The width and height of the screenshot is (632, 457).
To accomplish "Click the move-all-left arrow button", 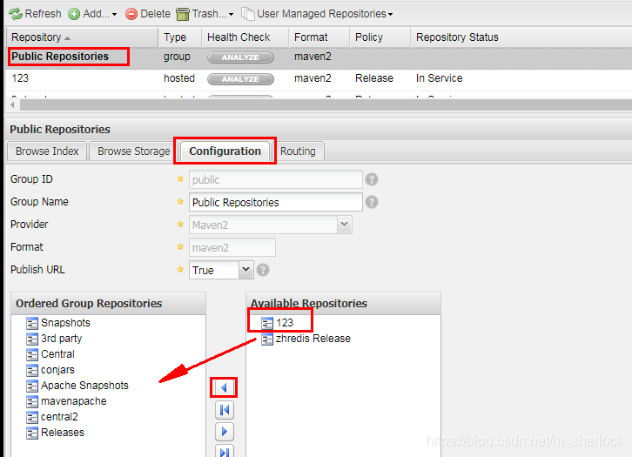I will tap(224, 410).
